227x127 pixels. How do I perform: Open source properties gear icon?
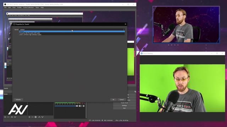35,117
